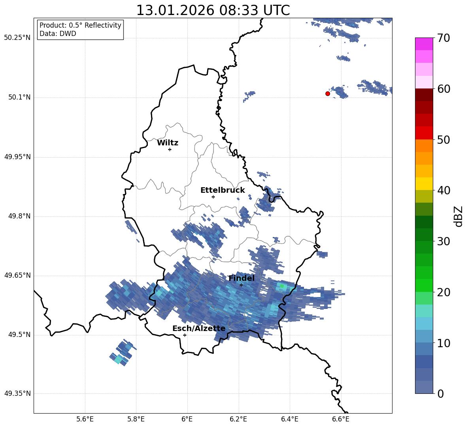Click the Wiltz city label
Viewport: 468px width, 427px height.
[x=168, y=143]
